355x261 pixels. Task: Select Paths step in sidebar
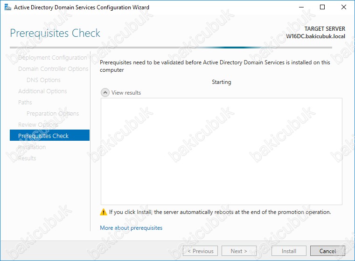25,102
